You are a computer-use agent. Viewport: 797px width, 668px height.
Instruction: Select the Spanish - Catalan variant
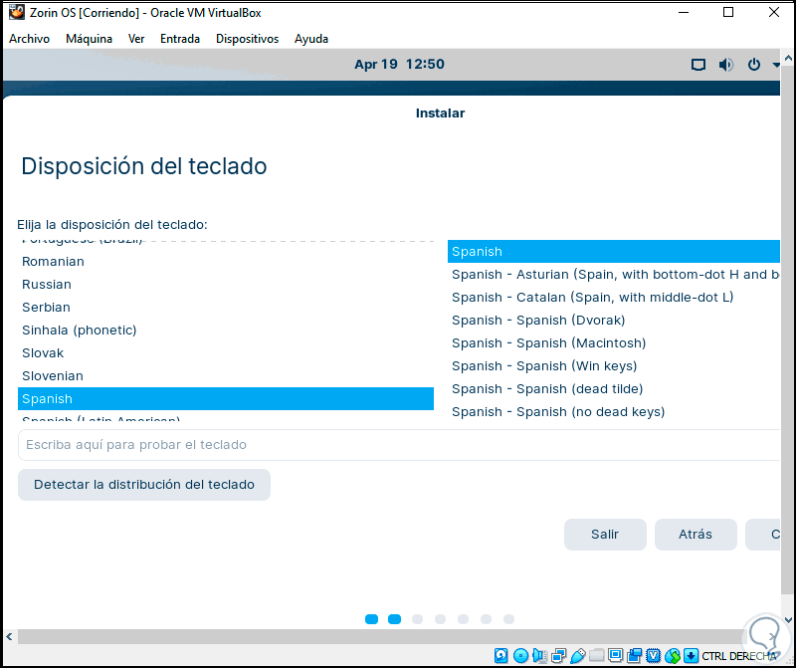coord(614,297)
